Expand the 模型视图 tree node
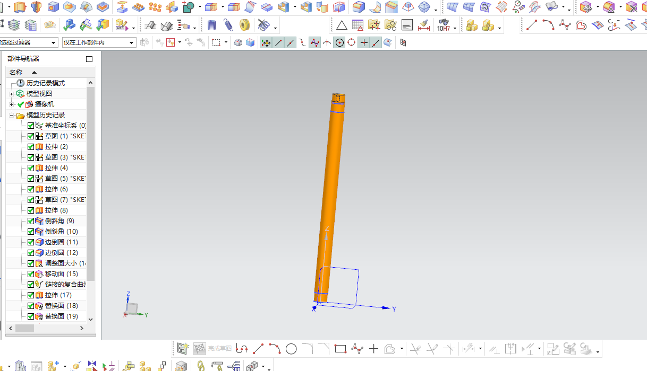The image size is (647, 371). coord(11,94)
